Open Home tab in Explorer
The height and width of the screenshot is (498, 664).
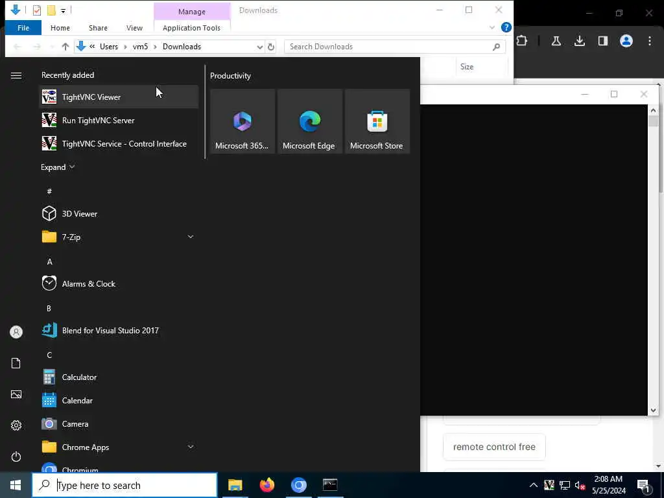pos(60,27)
